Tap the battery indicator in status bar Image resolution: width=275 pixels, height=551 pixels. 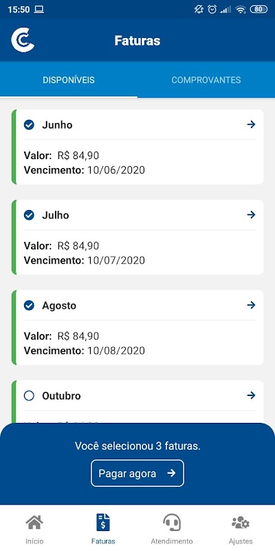pyautogui.click(x=258, y=10)
